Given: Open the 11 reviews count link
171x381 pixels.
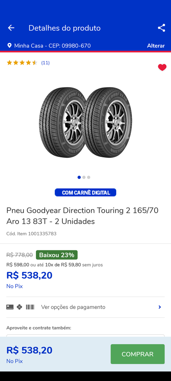Looking at the screenshot, I should coord(45,63).
